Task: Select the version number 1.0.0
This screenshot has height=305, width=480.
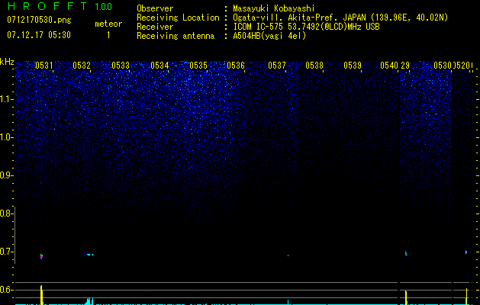Action: coord(104,7)
